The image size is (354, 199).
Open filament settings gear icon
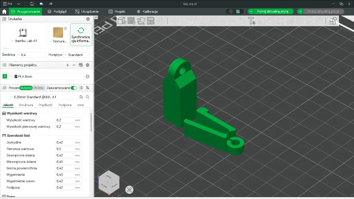87,65
